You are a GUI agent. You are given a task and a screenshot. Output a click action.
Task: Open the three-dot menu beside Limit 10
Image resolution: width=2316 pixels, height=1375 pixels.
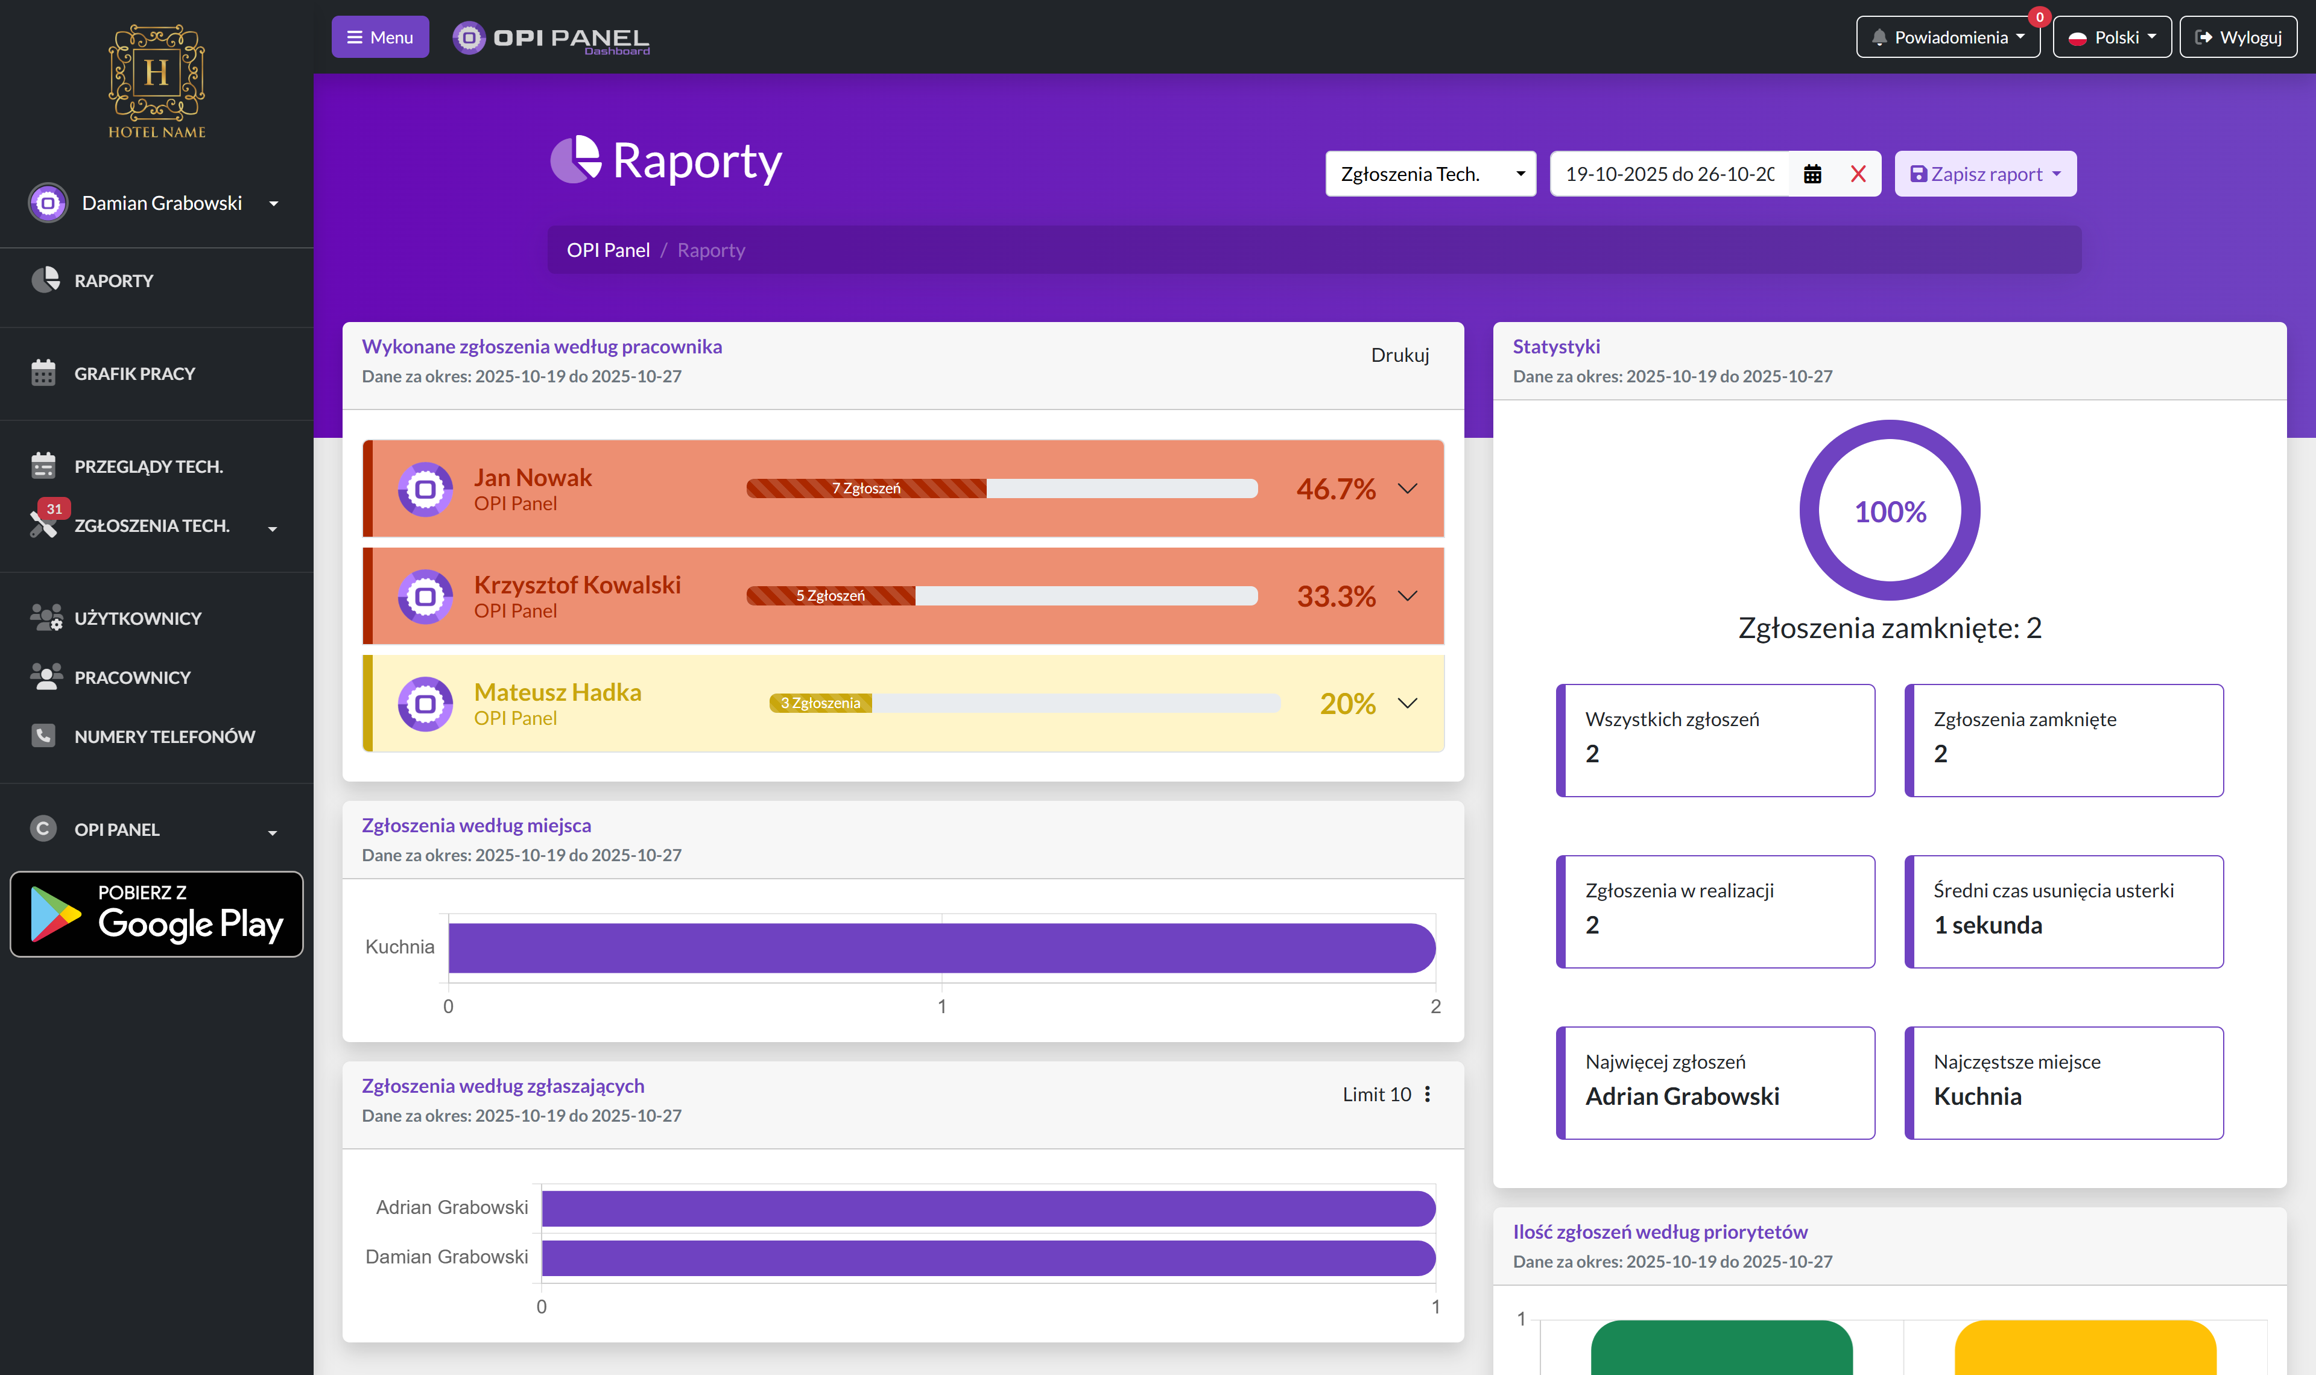point(1428,1094)
